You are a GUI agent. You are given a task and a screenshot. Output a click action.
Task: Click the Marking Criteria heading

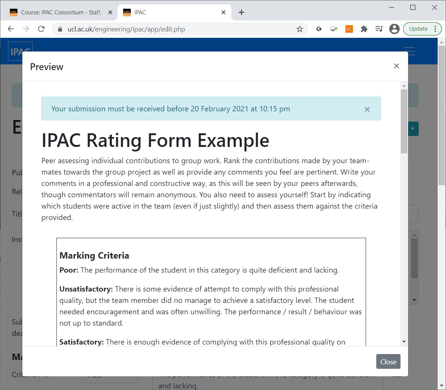[94, 256]
